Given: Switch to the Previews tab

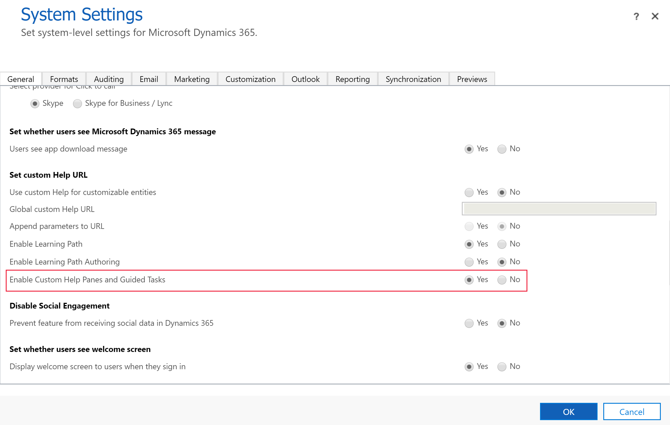Looking at the screenshot, I should (x=471, y=79).
